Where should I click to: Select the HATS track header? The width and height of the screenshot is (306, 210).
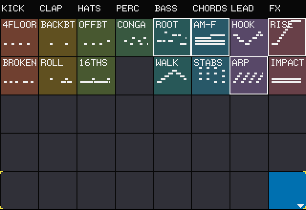(89, 9)
